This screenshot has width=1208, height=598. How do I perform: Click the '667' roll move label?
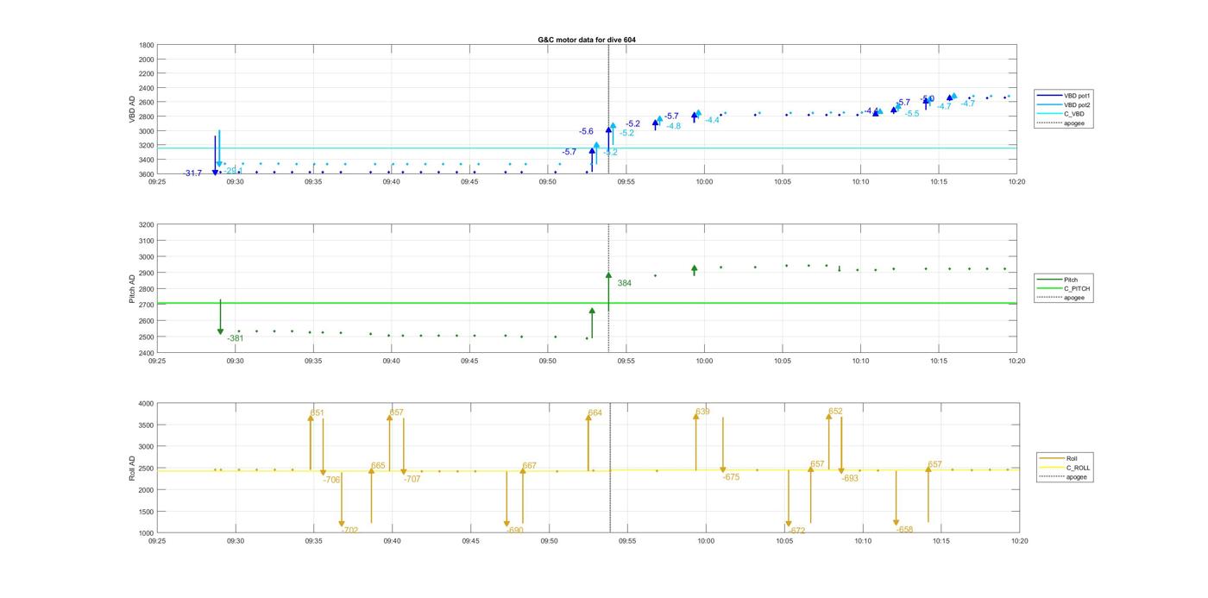click(x=529, y=466)
